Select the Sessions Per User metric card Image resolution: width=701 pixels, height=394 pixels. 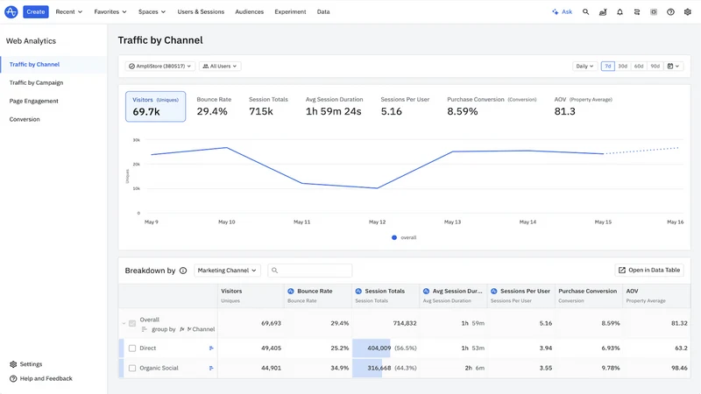(x=405, y=106)
